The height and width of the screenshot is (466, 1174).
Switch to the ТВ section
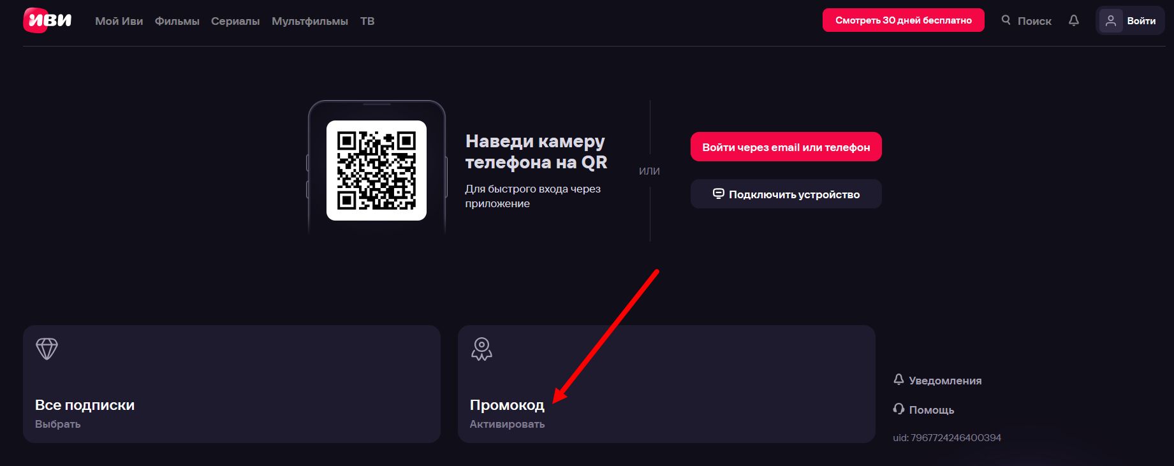coord(367,21)
